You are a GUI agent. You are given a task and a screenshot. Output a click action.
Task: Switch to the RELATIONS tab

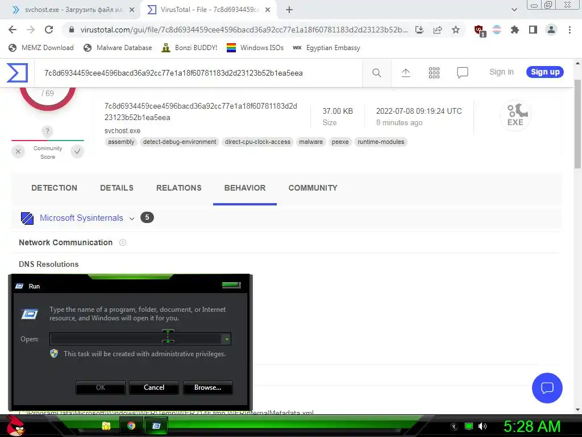click(x=179, y=188)
